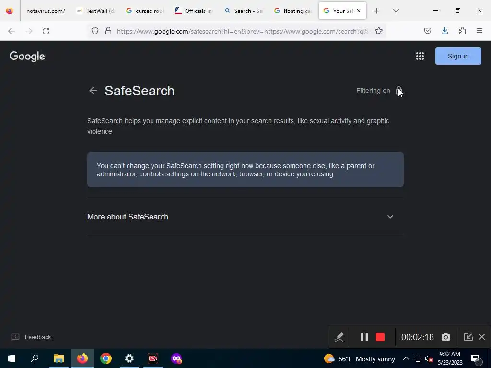Screen dimensions: 491x368
Task: Open the clock showing 9:32 AM
Action: [x=450, y=358]
